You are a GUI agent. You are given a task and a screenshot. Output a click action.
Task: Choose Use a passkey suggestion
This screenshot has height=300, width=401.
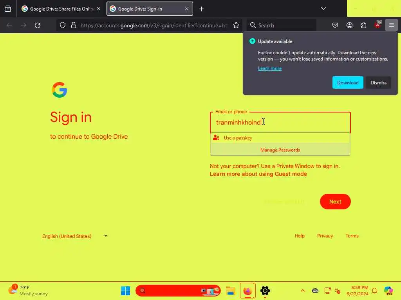tap(280, 138)
